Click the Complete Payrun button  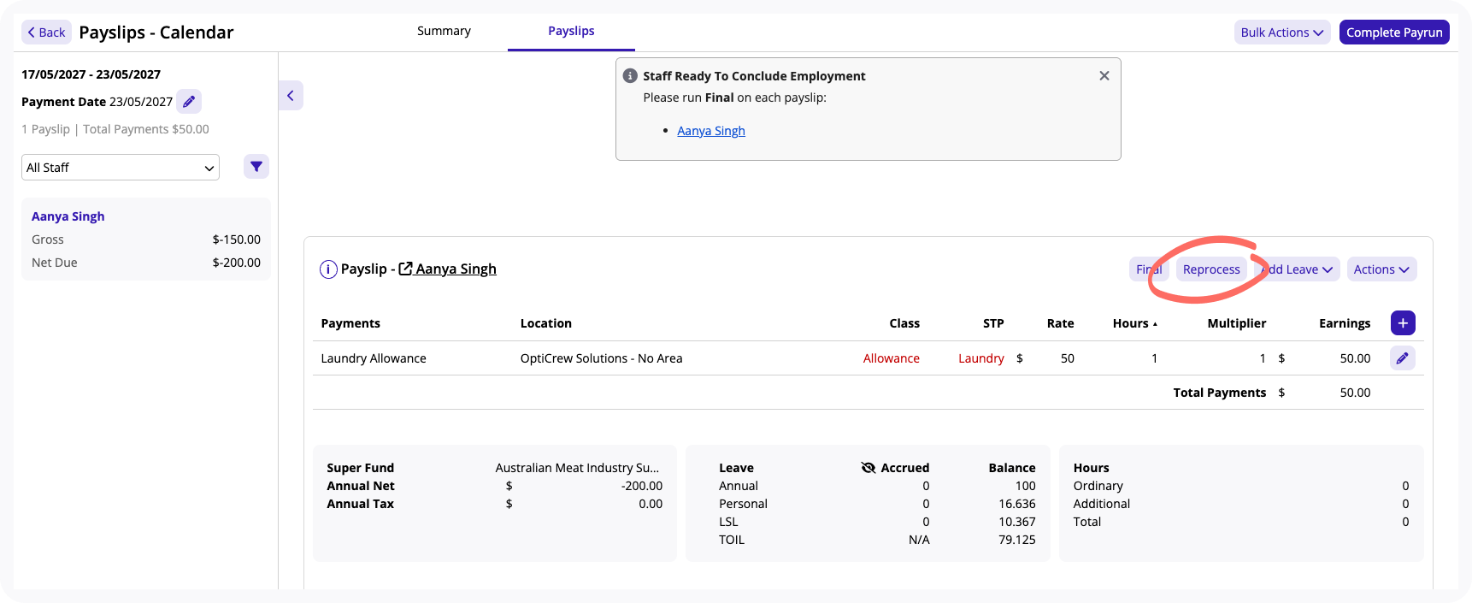1394,33
